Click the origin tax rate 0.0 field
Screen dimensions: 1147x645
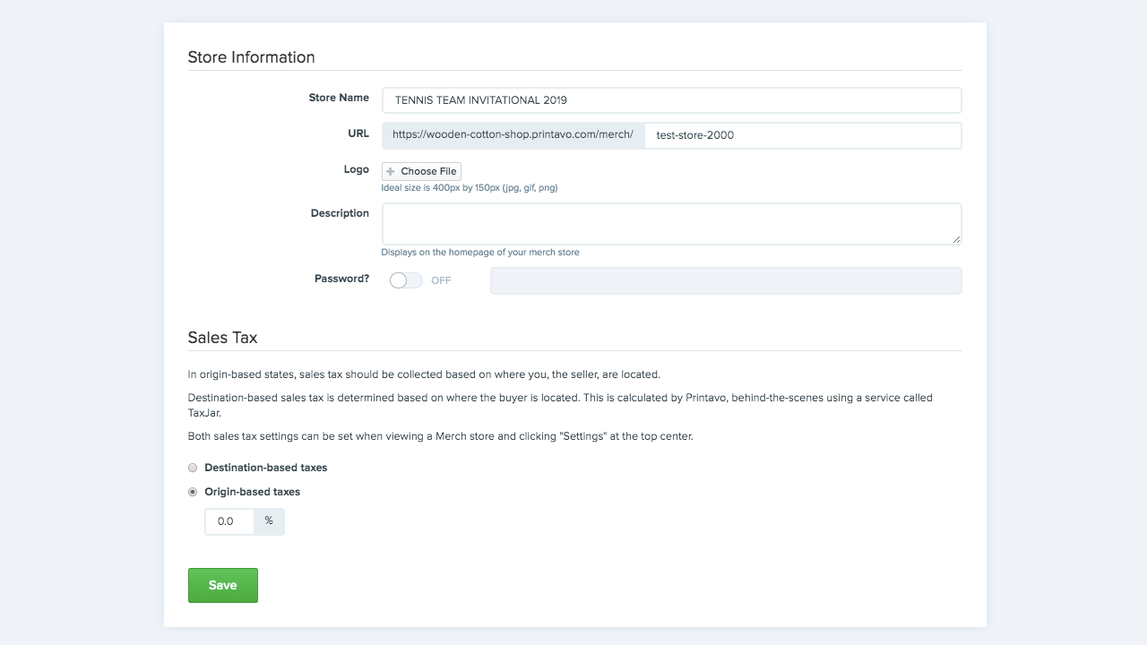pos(230,521)
